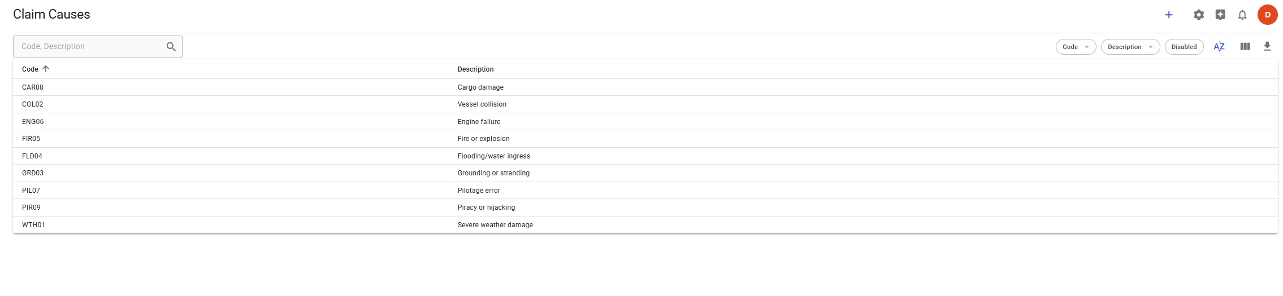Open the PIR09 Piracy or hijacking row
The height and width of the screenshot is (296, 1283).
pos(31,207)
